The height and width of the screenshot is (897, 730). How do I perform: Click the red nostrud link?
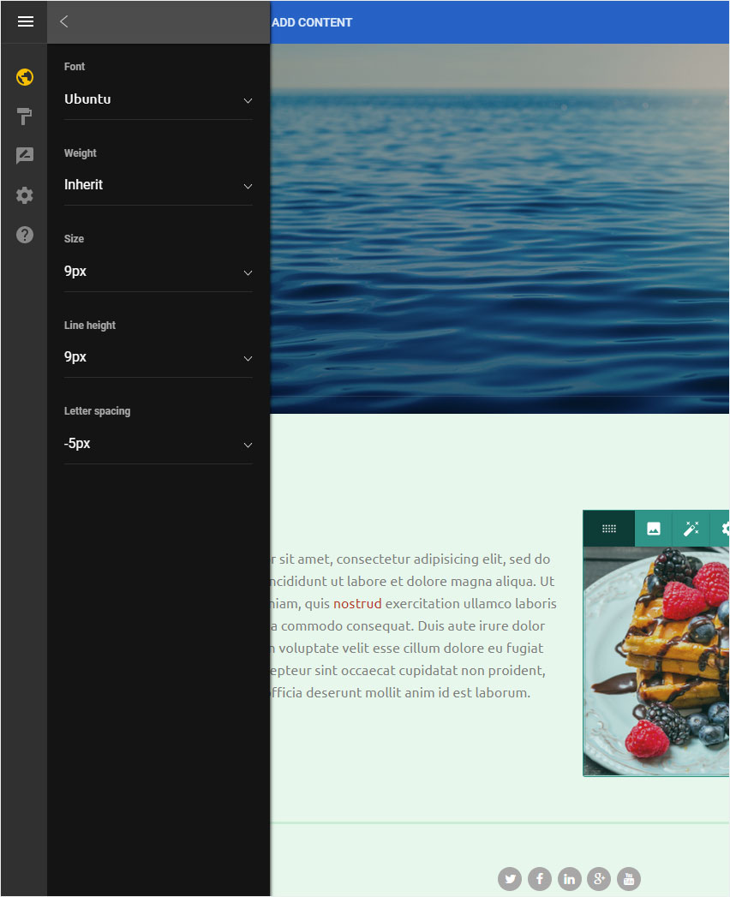click(x=357, y=603)
